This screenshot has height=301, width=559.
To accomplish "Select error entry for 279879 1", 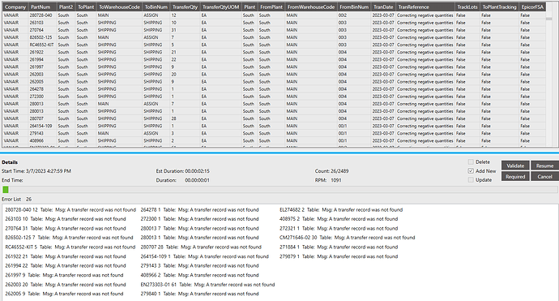I will point(339,256).
